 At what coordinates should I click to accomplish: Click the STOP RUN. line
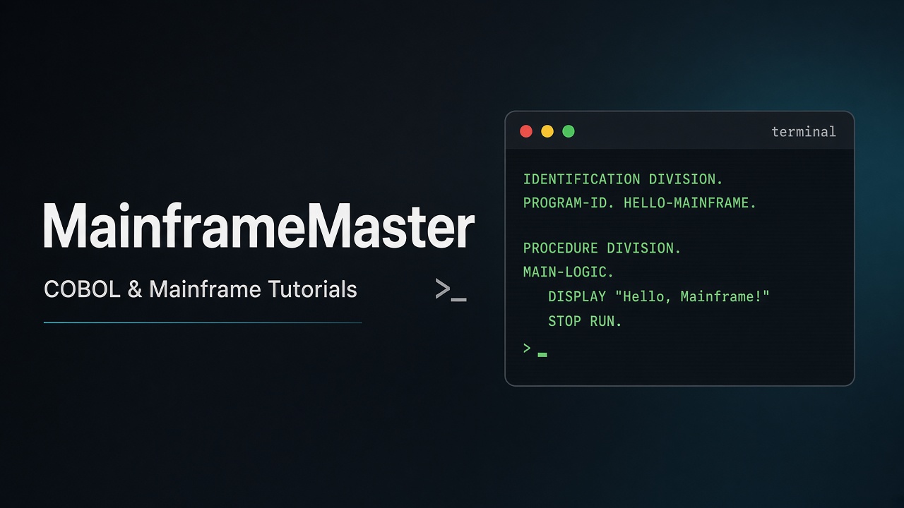(585, 321)
